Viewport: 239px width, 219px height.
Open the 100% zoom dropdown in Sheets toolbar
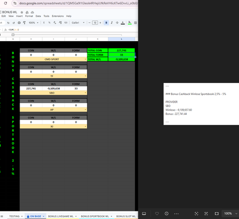pyautogui.click(x=33, y=23)
